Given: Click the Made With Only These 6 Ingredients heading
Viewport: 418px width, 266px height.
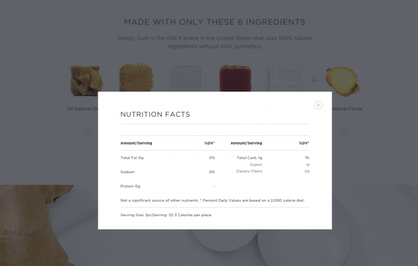Looking at the screenshot, I should pyautogui.click(x=214, y=22).
